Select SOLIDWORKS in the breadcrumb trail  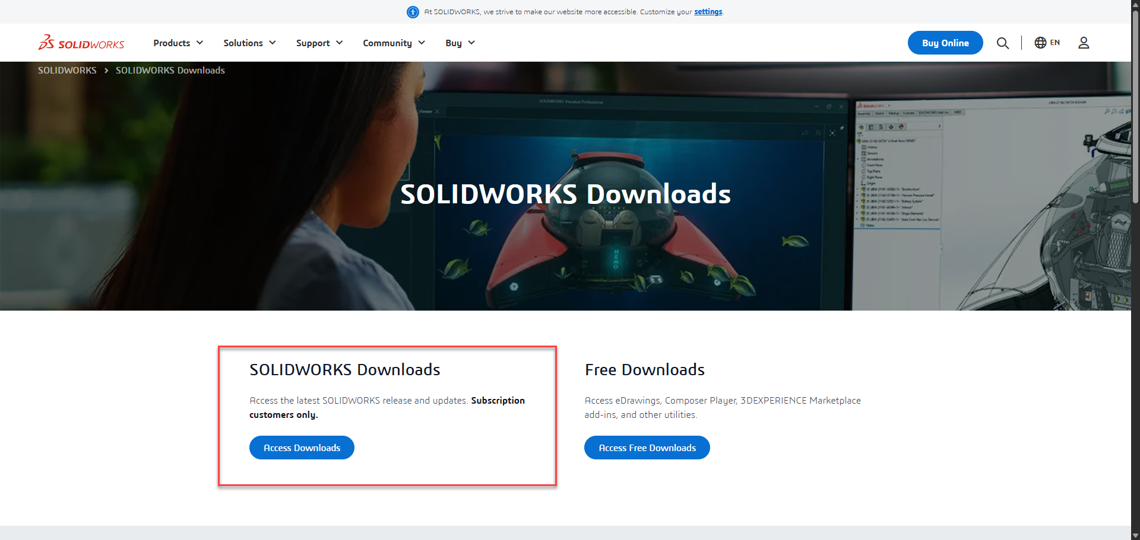click(66, 70)
